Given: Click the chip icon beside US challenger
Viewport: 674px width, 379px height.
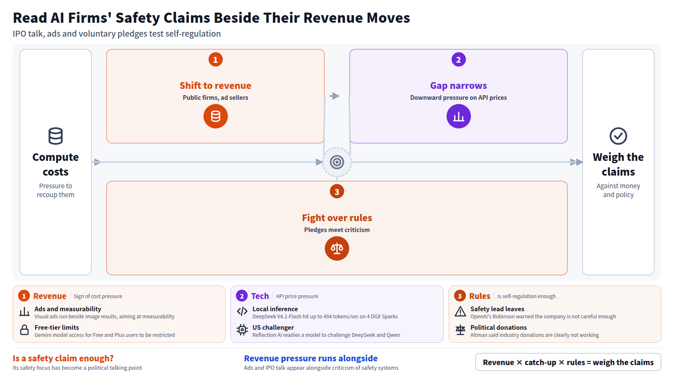Looking at the screenshot, I should click(x=242, y=330).
